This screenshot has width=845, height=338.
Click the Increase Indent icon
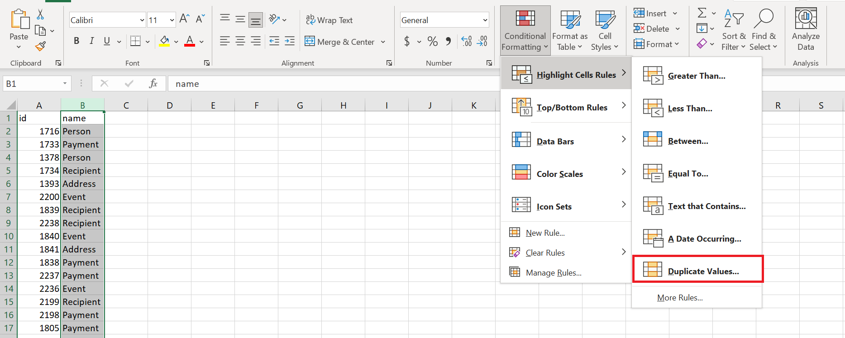click(290, 41)
